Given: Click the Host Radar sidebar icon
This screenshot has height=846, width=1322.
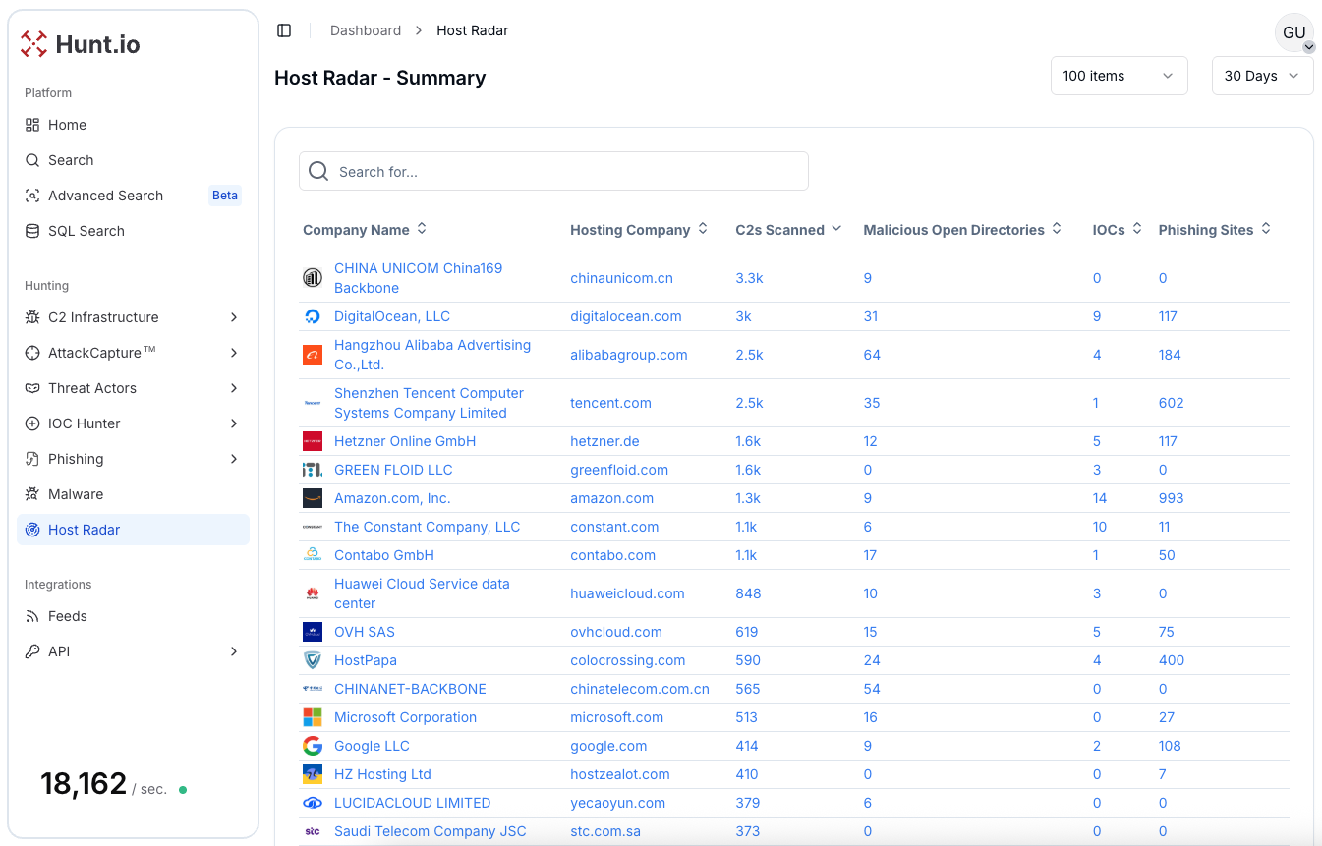Looking at the screenshot, I should coord(32,530).
